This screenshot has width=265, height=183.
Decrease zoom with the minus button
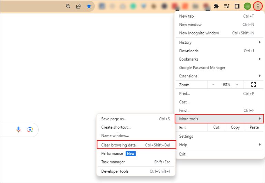click(213, 85)
